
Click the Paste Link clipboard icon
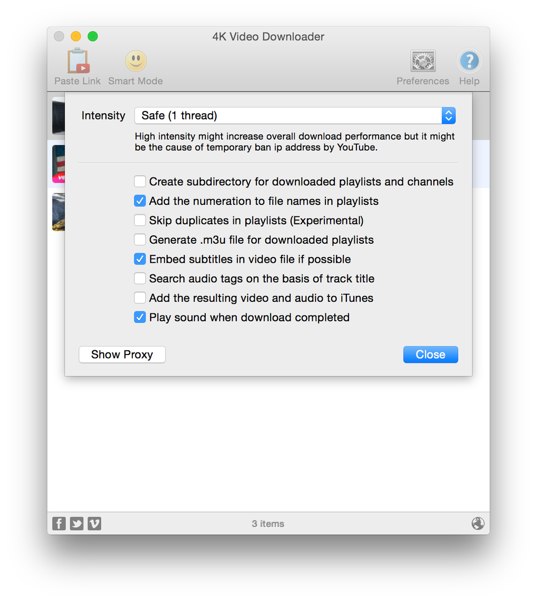[78, 61]
